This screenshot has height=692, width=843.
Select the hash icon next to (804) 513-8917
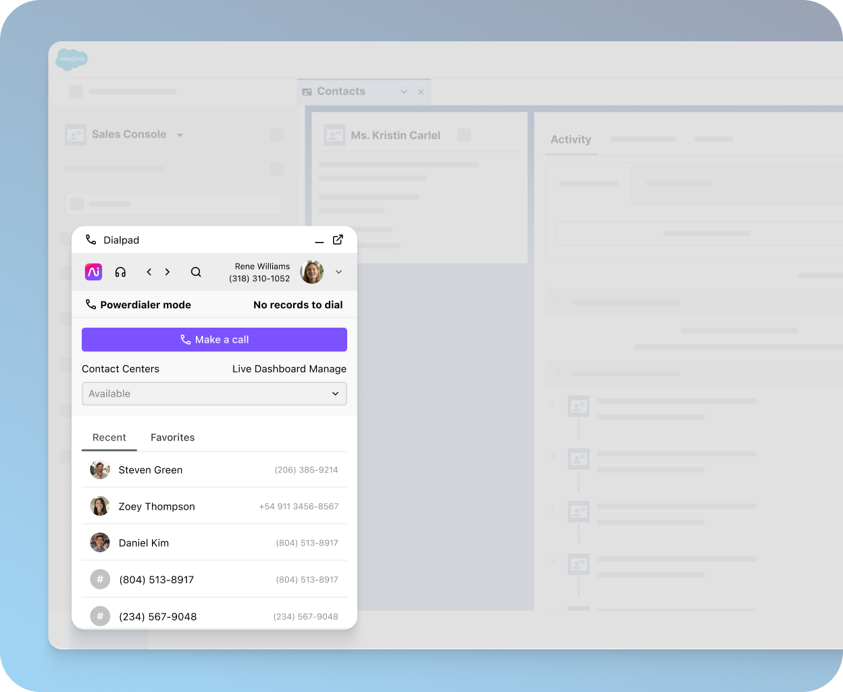[100, 579]
